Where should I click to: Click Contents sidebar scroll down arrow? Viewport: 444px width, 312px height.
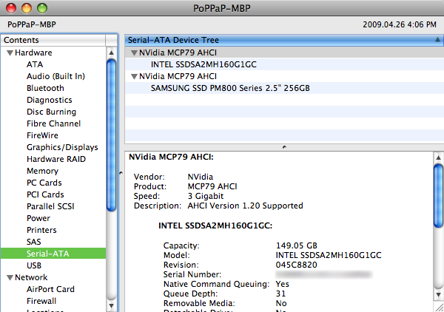111,306
